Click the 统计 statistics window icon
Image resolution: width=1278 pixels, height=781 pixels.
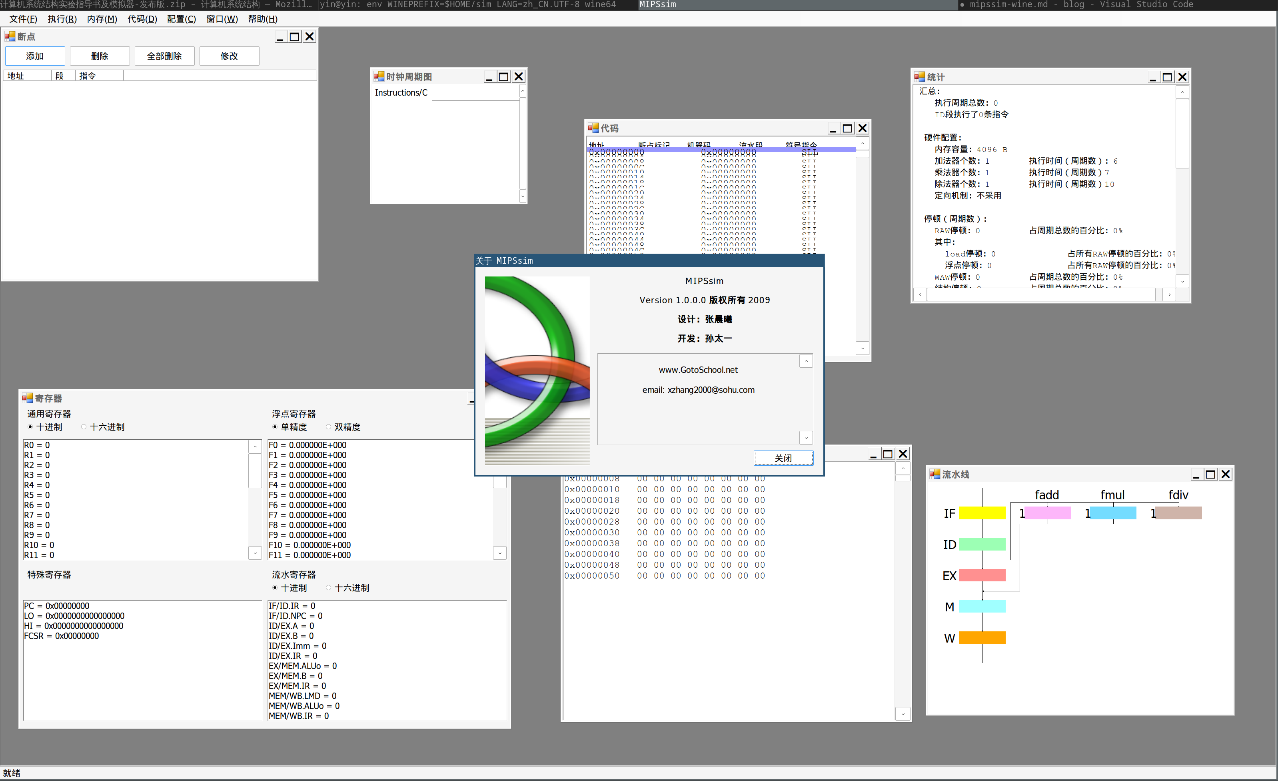(x=920, y=76)
